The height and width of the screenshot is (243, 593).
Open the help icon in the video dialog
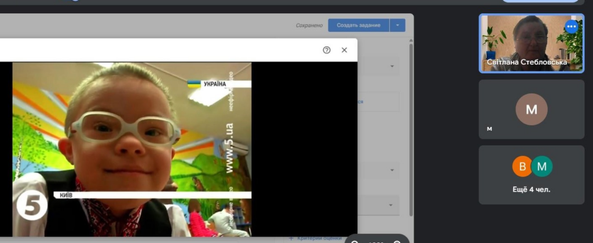tap(327, 50)
